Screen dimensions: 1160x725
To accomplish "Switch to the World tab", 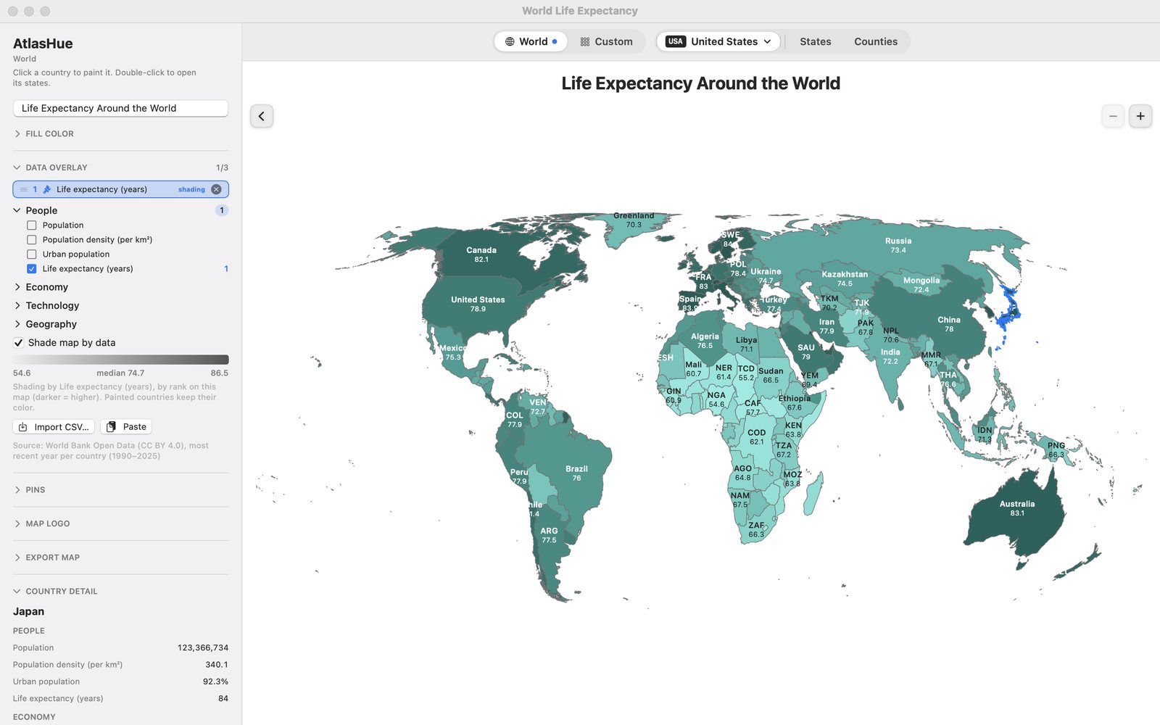I will 531,41.
